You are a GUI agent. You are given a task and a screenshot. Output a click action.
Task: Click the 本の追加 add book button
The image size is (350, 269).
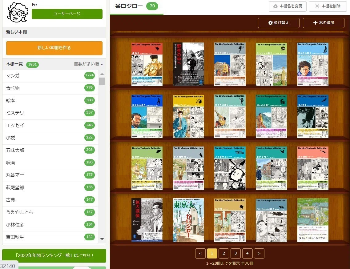pyautogui.click(x=324, y=23)
